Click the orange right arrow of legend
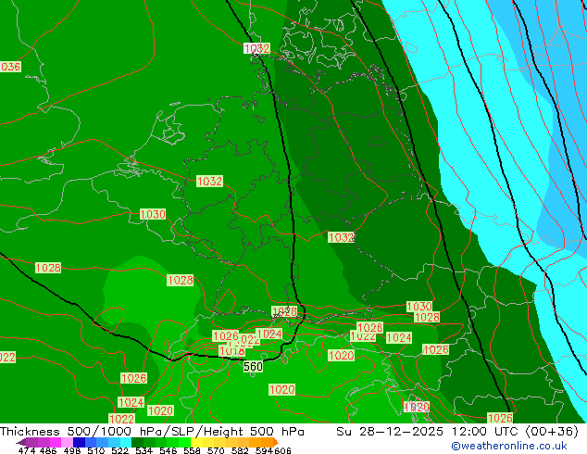Screen dimensions: 587x454 click(x=276, y=442)
